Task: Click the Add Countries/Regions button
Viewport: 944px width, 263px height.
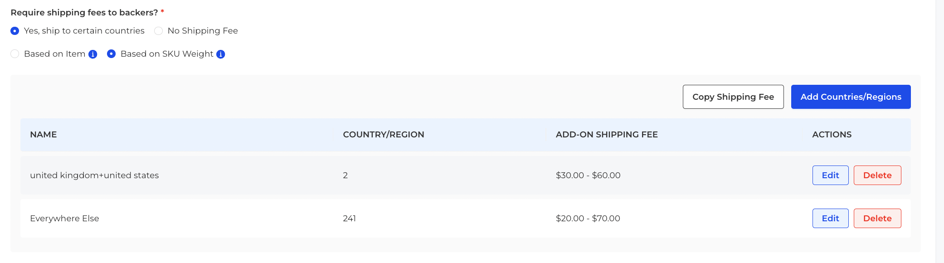Action: [851, 97]
